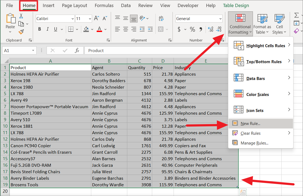The image size is (303, 196).
Task: Open the Table Design tab
Action: coord(236,5)
